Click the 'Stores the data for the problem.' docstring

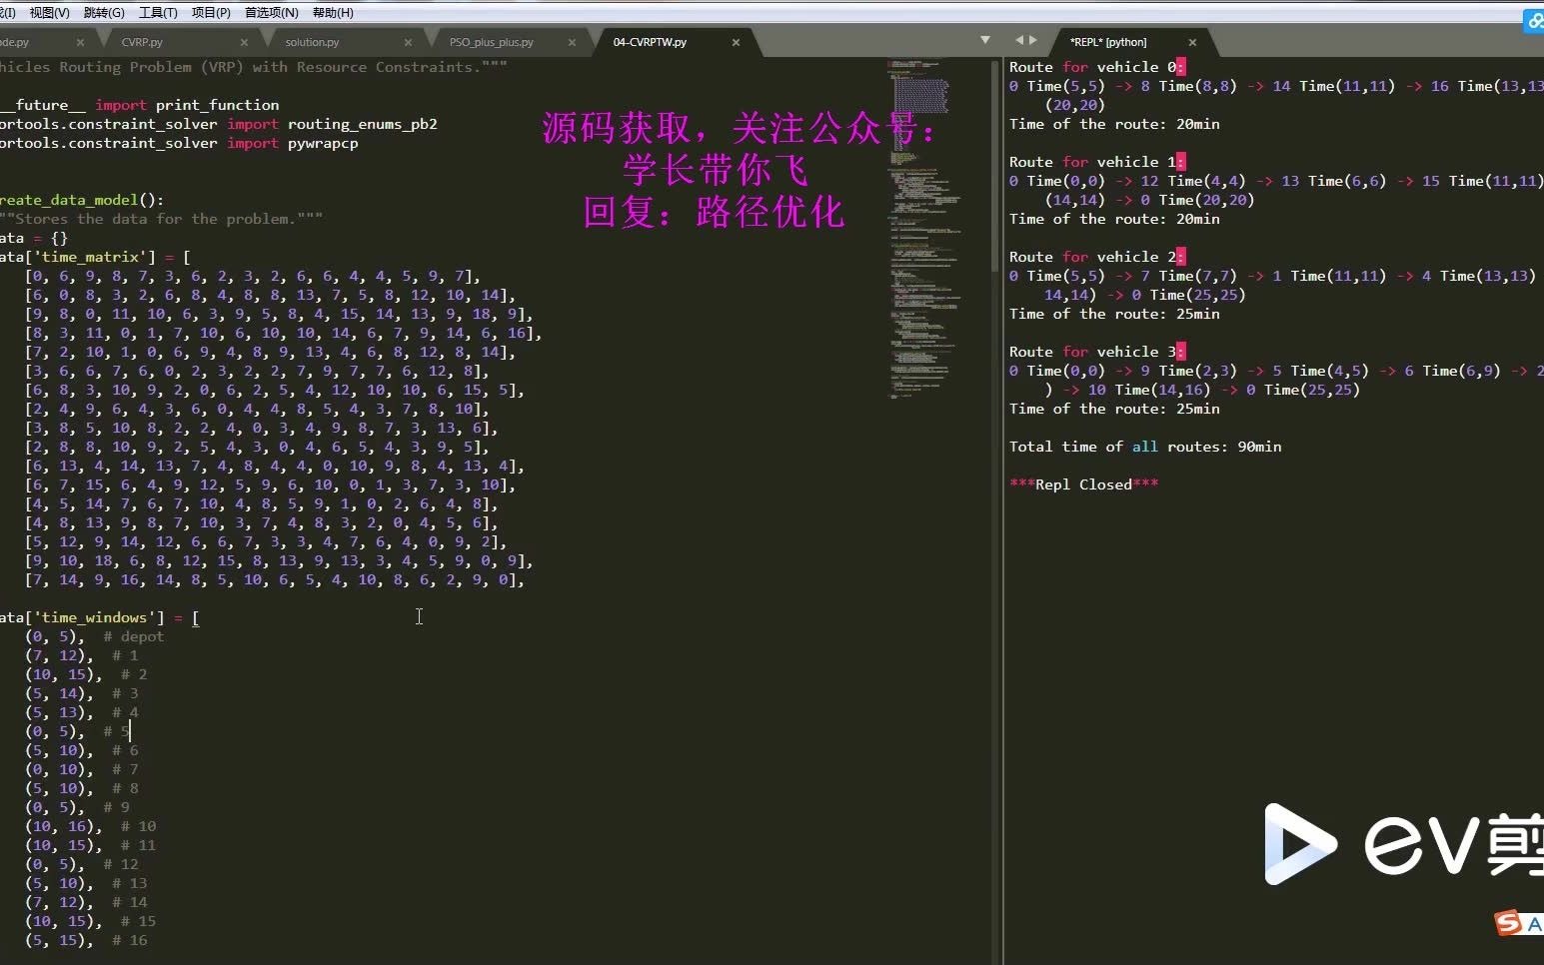point(161,219)
